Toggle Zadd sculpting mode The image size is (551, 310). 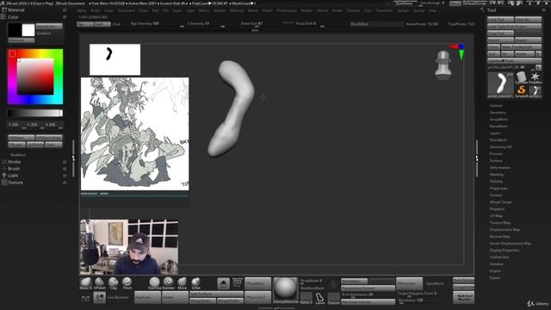point(102,24)
